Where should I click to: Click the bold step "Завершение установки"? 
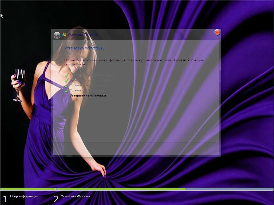88,95
